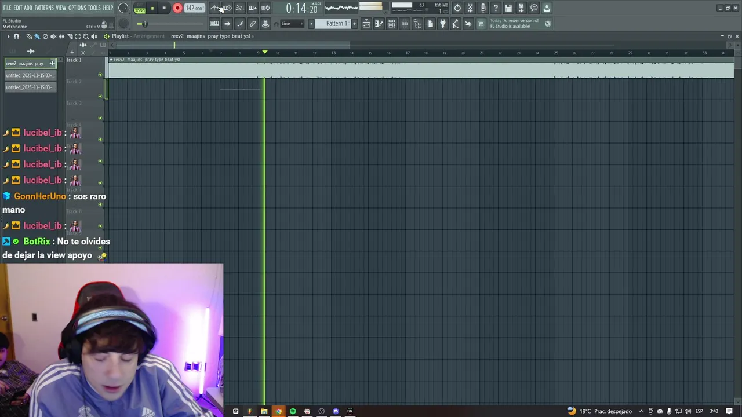Select the playlist Paint brush tool

37,36
